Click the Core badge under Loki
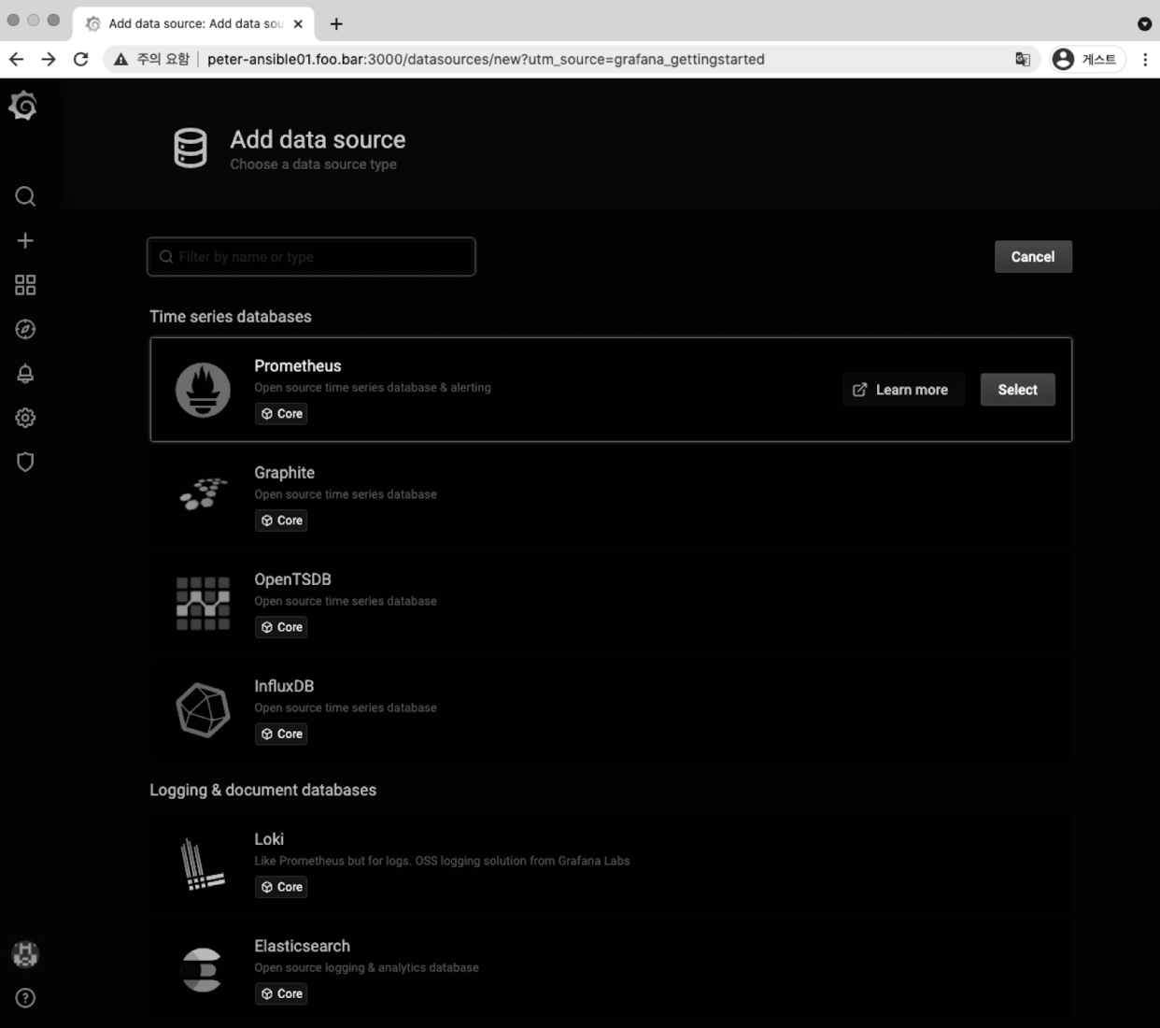1160x1028 pixels. 281,886
